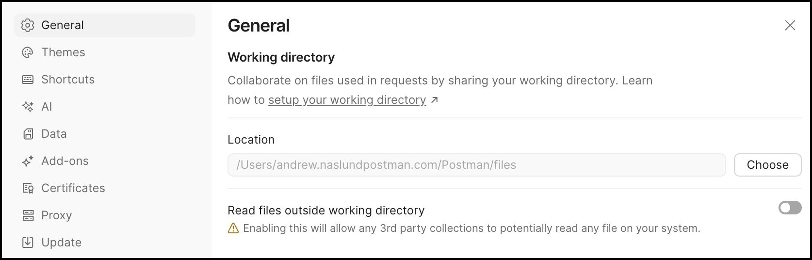Click the external link arrow icon
Image resolution: width=812 pixels, height=260 pixels.
tap(435, 100)
